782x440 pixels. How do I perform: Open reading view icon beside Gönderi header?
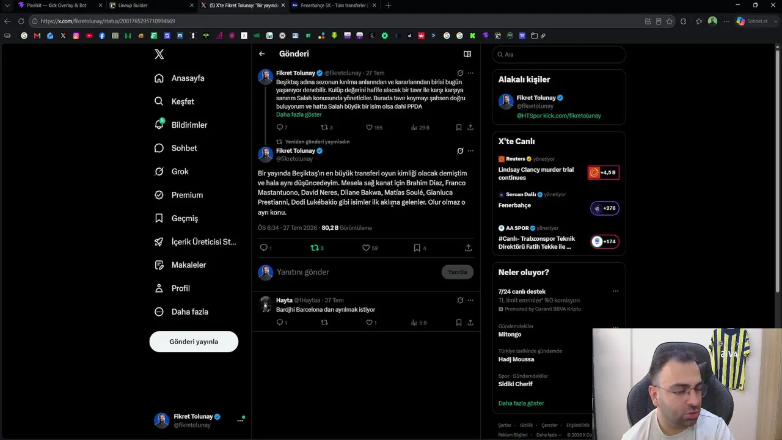click(467, 54)
